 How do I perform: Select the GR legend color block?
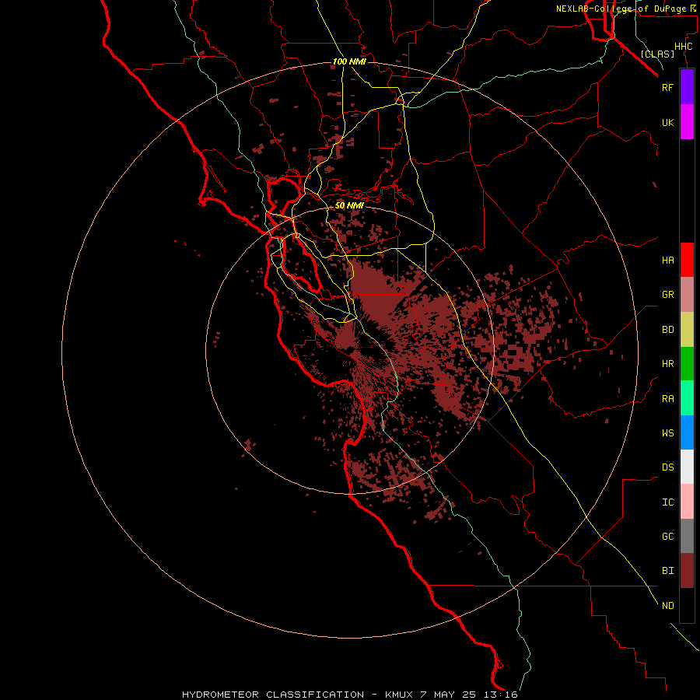(687, 295)
